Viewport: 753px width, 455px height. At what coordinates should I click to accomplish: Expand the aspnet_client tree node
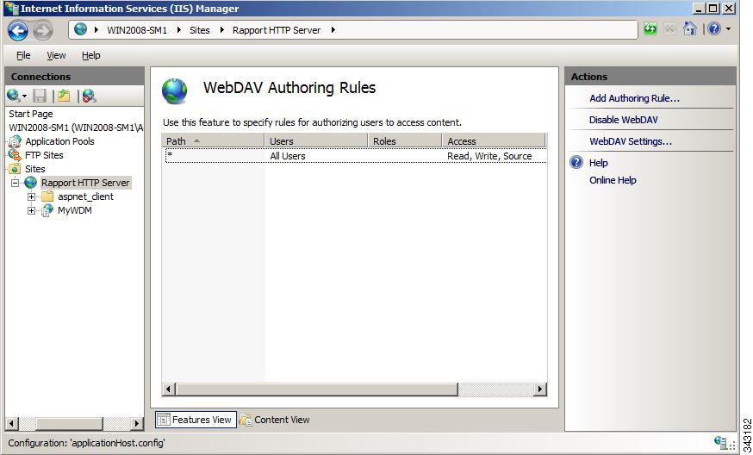31,196
